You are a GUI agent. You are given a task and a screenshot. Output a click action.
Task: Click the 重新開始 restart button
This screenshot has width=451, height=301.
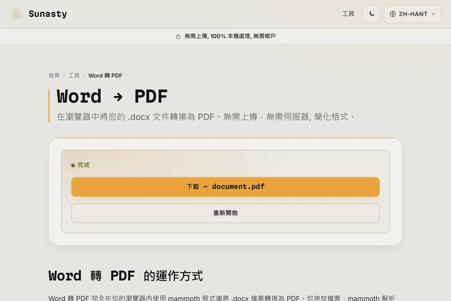click(225, 213)
